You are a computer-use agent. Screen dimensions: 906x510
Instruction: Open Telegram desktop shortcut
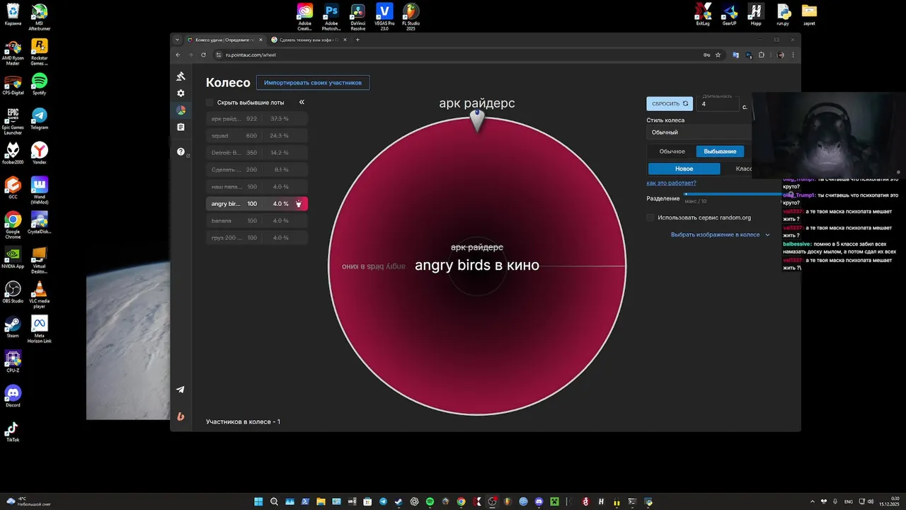click(40, 118)
